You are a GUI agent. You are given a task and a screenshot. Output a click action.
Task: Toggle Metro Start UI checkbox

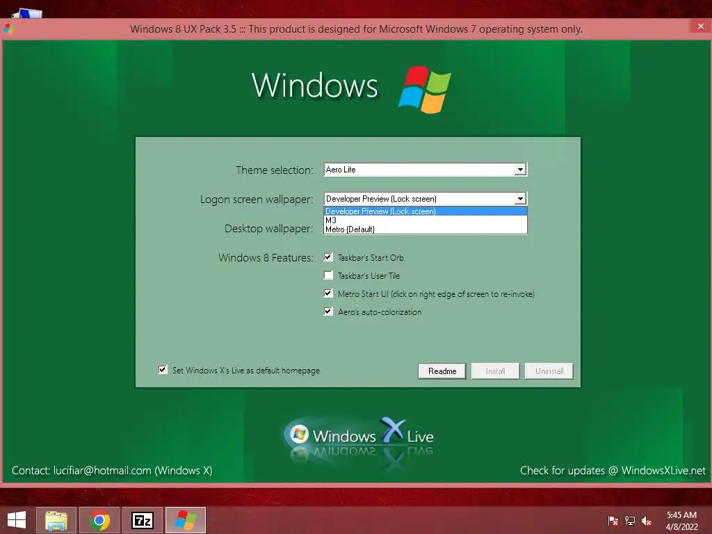(x=328, y=293)
